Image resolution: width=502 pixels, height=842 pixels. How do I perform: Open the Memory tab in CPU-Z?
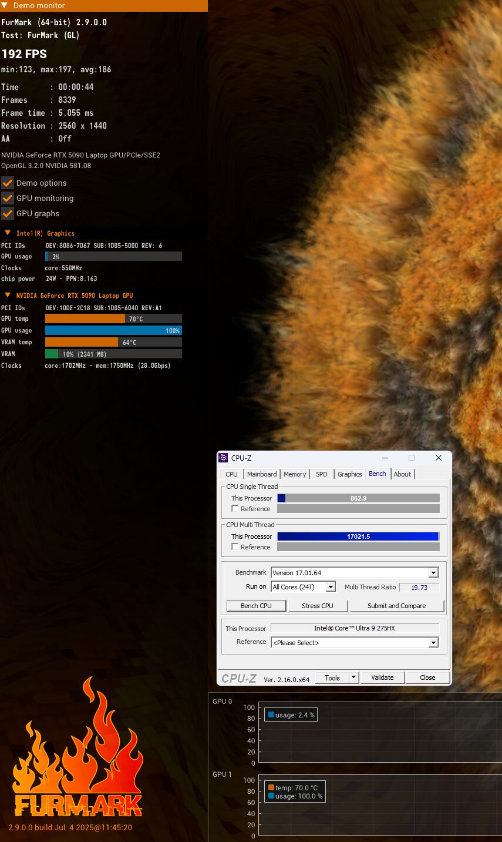pos(295,474)
